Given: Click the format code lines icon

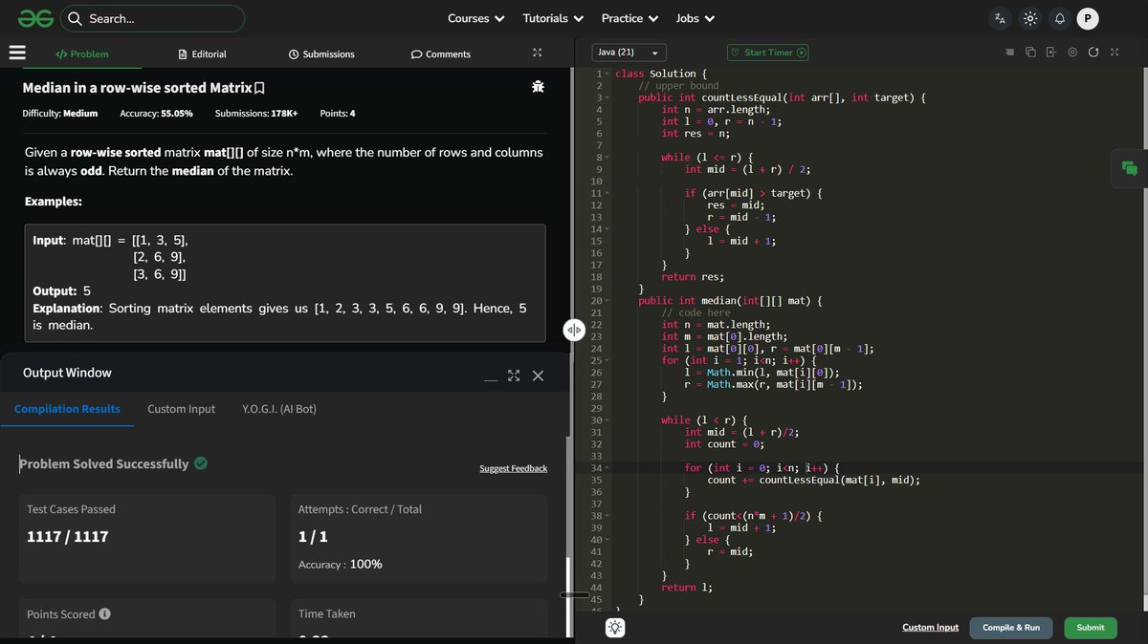Looking at the screenshot, I should click(x=1010, y=53).
